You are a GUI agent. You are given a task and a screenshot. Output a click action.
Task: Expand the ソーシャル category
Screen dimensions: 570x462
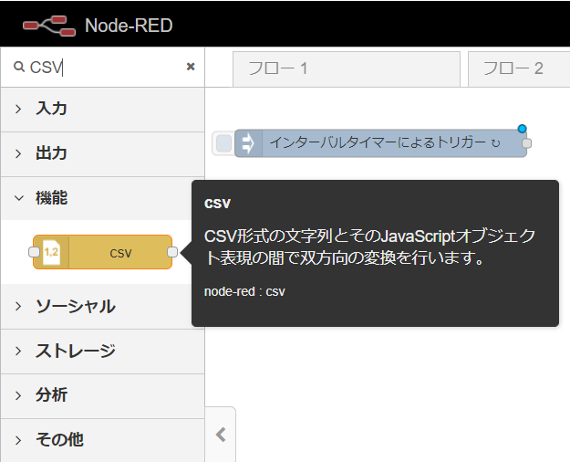tap(102, 306)
